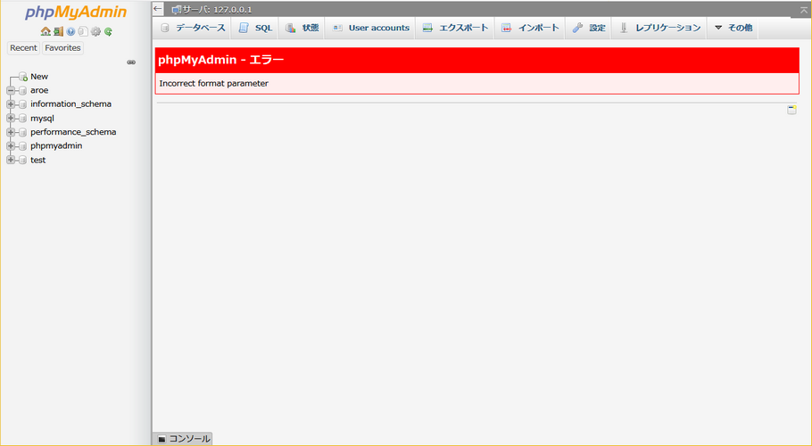Viewport: 812px width, 446px height.
Task: Open the その他 dropdown menu
Action: [733, 28]
